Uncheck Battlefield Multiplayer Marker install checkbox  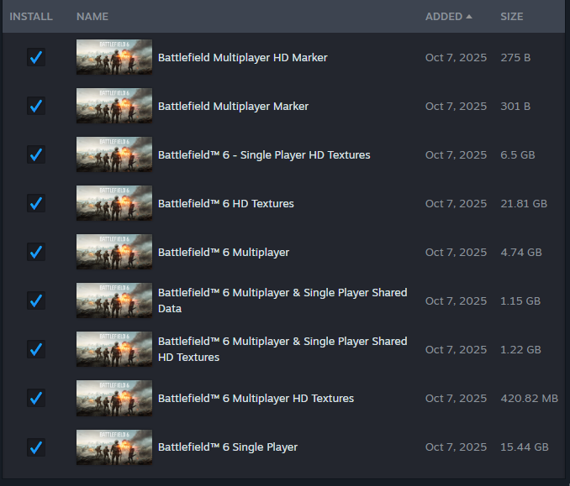[x=36, y=106]
